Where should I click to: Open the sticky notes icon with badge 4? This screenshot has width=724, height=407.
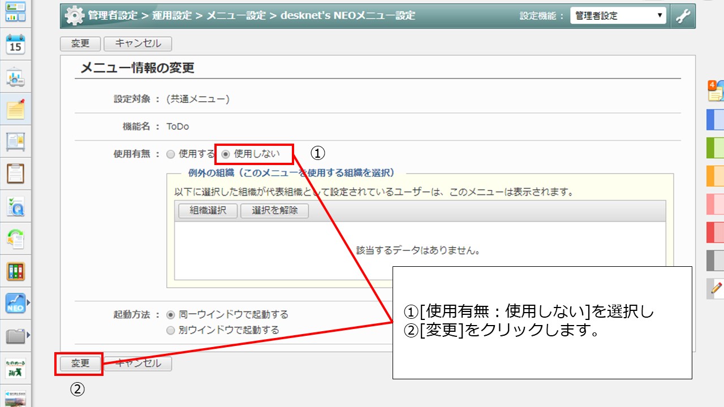click(x=716, y=90)
